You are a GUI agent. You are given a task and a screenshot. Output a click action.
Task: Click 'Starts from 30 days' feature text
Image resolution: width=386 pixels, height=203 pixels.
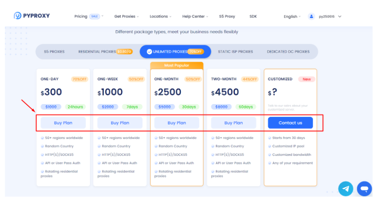tap(288, 138)
